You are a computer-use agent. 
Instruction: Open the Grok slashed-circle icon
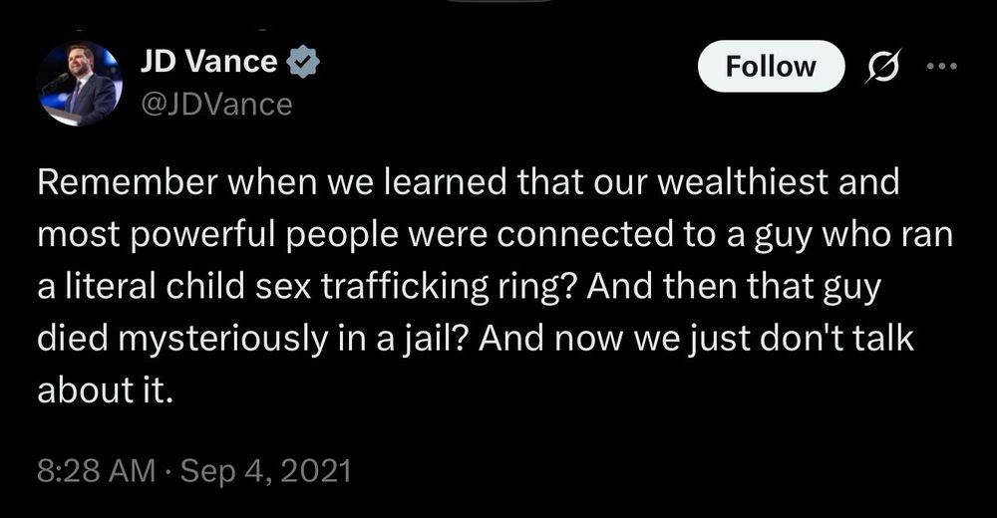coord(882,67)
